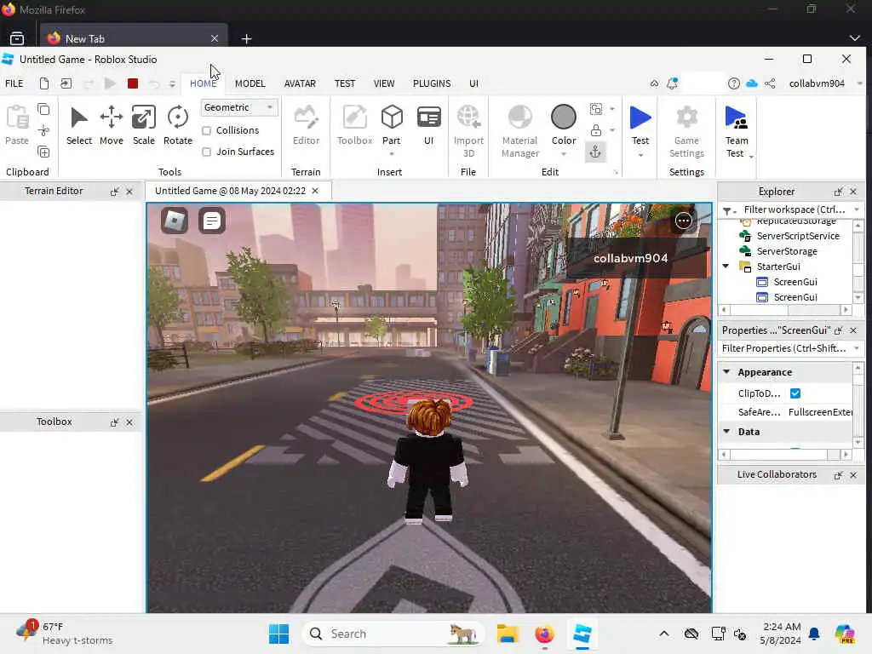
Task: Open a new Firefox tab with plus
Action: point(246,39)
